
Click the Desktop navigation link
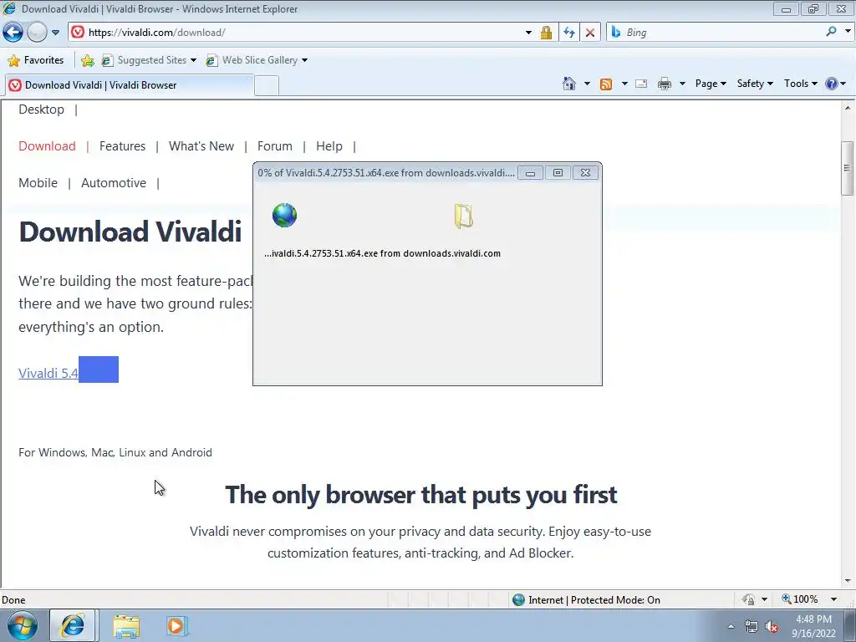[42, 110]
